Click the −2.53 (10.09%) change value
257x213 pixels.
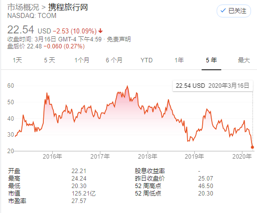(x=75, y=31)
